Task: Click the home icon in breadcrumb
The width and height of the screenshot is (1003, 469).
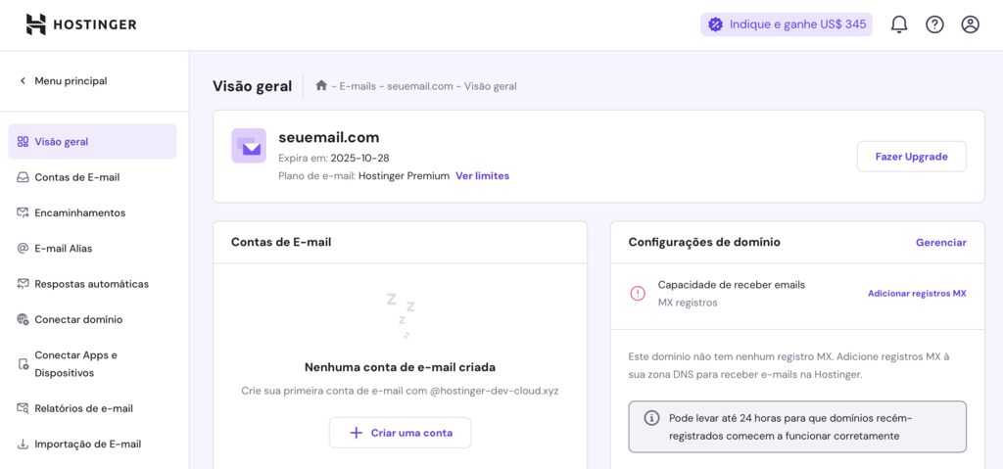Action: pos(321,85)
